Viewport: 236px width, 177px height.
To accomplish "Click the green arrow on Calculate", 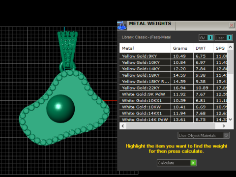I will click(x=193, y=163).
